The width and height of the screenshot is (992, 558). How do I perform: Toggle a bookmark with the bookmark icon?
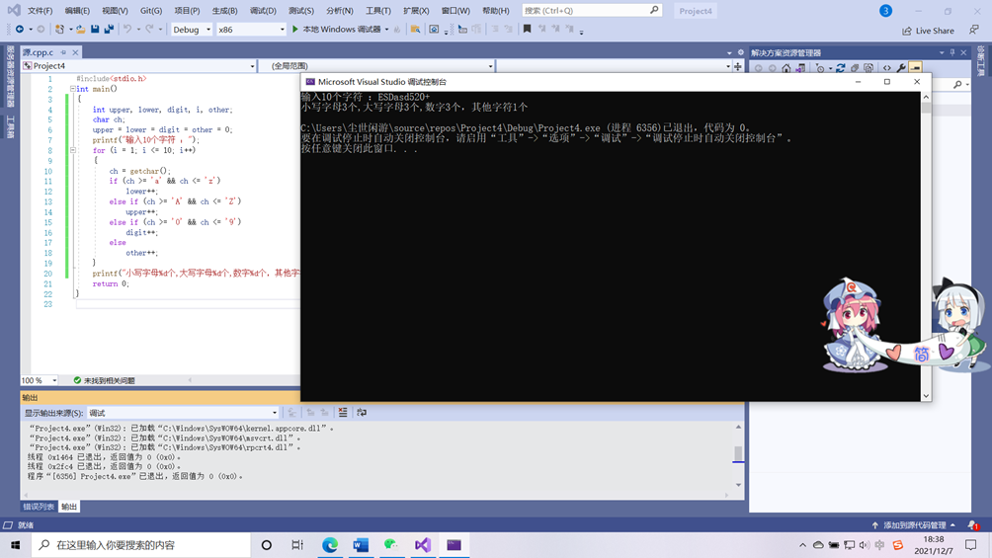point(527,29)
